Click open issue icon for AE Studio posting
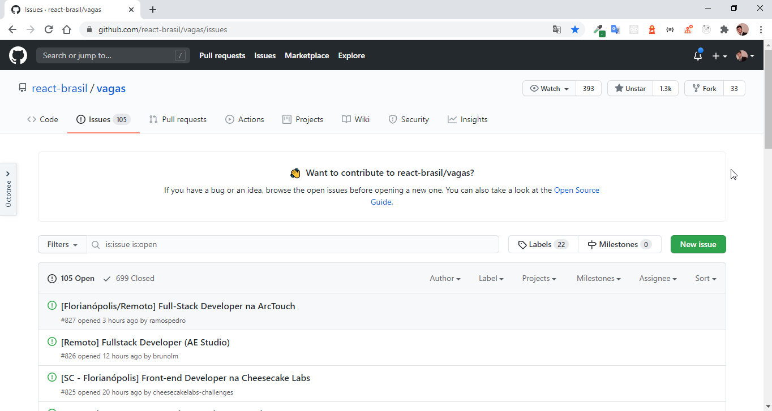The height and width of the screenshot is (411, 772). (x=52, y=342)
